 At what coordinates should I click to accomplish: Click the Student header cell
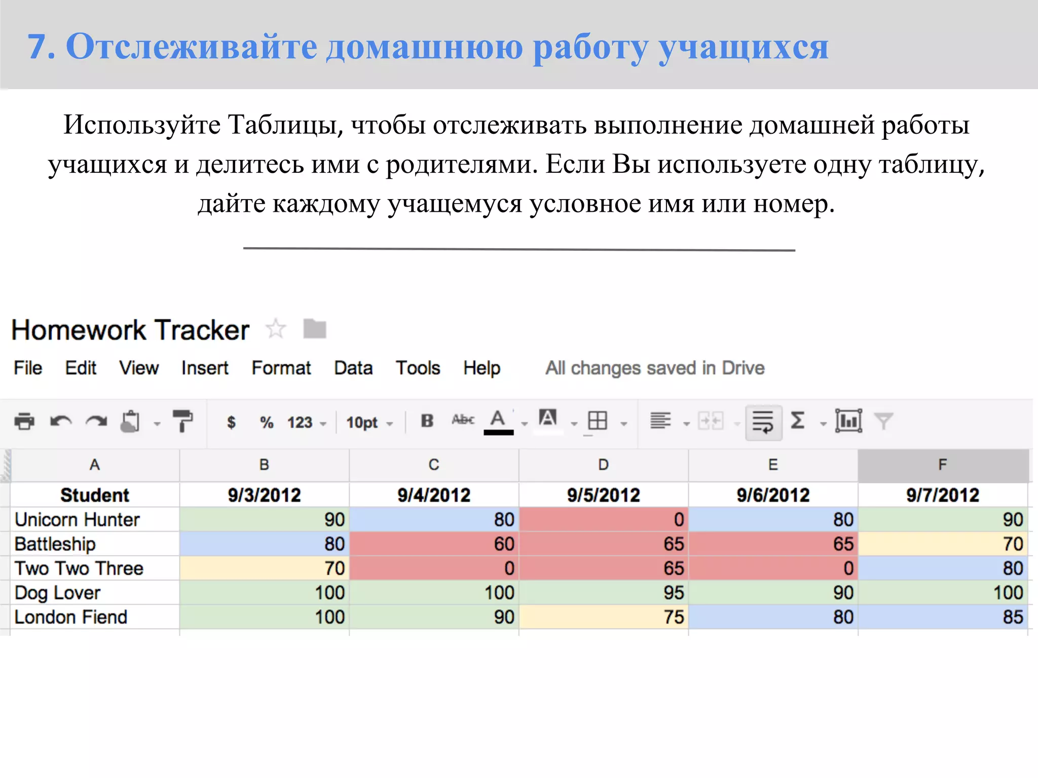(x=95, y=495)
